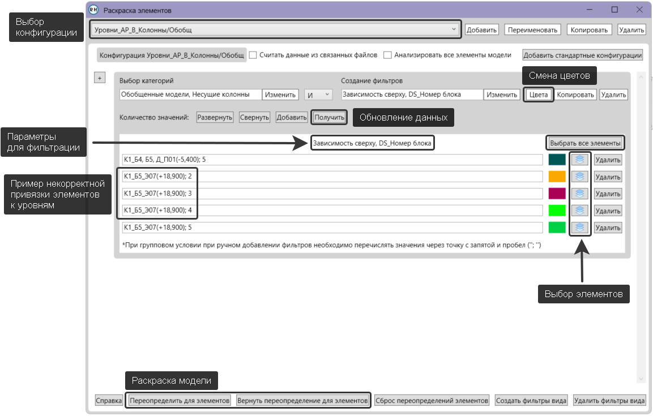The width and height of the screenshot is (653, 416).
Task: Delete row К1_Б5_Э07(+18,900); 3
Action: 608,194
